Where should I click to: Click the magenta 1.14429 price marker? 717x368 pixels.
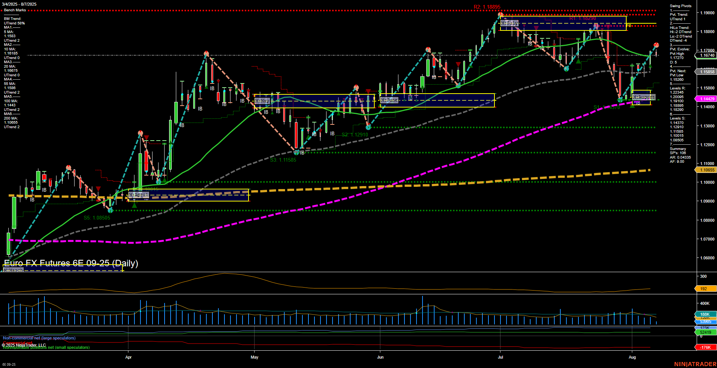(705, 99)
